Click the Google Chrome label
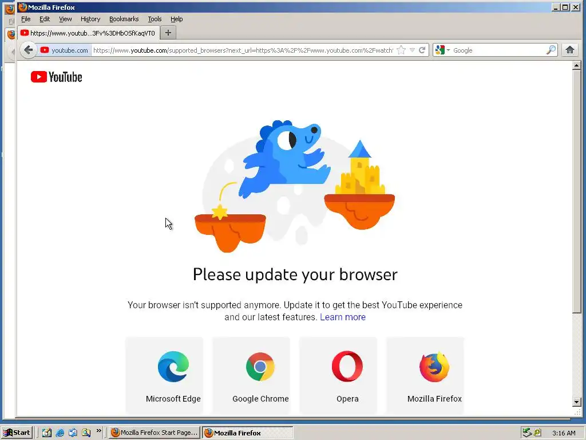This screenshot has height=440, width=586. (x=260, y=399)
